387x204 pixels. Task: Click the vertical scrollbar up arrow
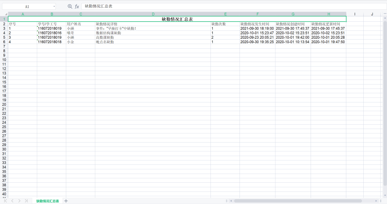pyautogui.click(x=385, y=18)
